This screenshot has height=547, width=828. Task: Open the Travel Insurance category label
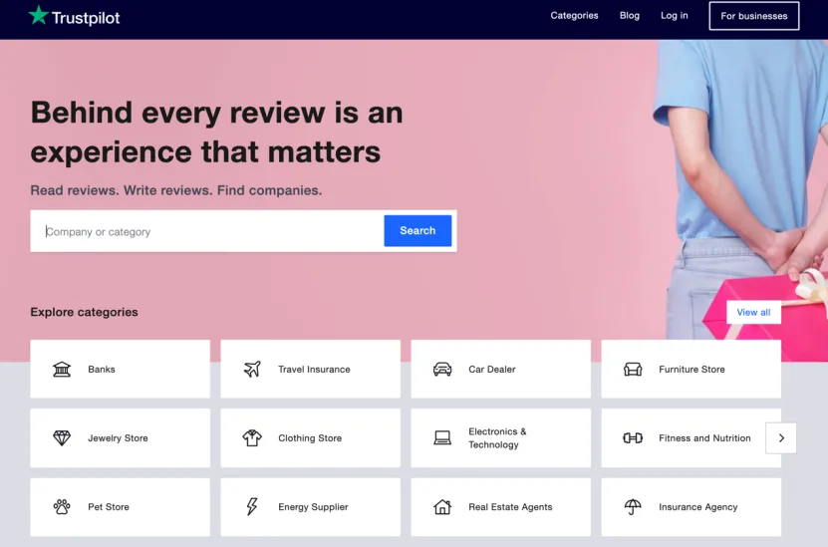(314, 369)
